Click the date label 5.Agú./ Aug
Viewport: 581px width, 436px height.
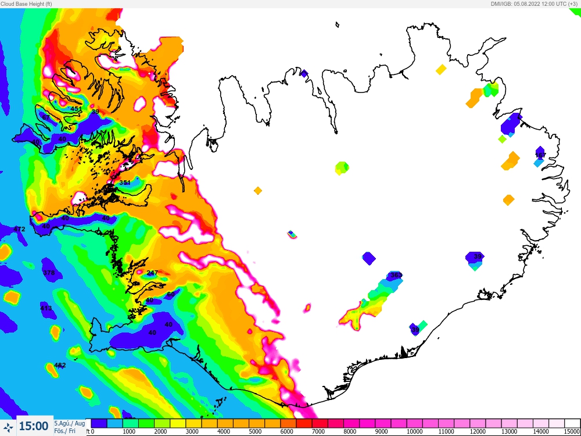click(x=69, y=423)
